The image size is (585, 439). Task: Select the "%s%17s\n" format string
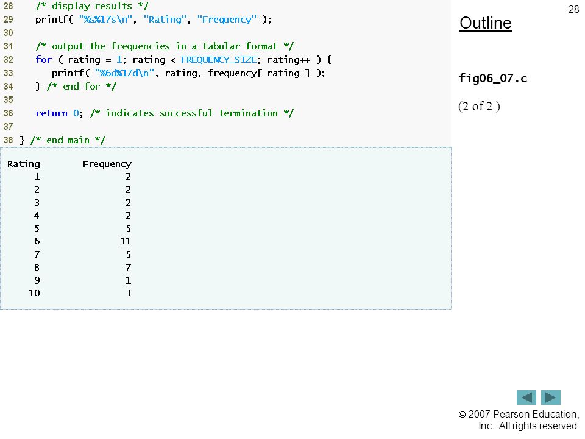[x=105, y=20]
